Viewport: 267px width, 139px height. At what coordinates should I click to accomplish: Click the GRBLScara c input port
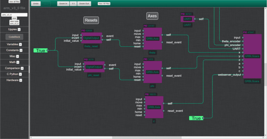pyautogui.click(x=243, y=71)
